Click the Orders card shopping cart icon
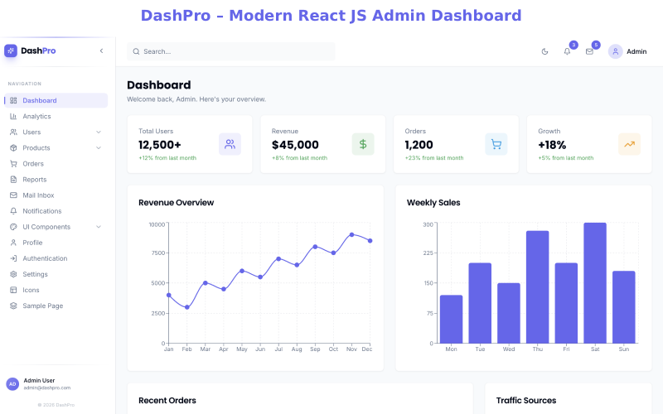This screenshot has height=414, width=663. click(x=496, y=144)
